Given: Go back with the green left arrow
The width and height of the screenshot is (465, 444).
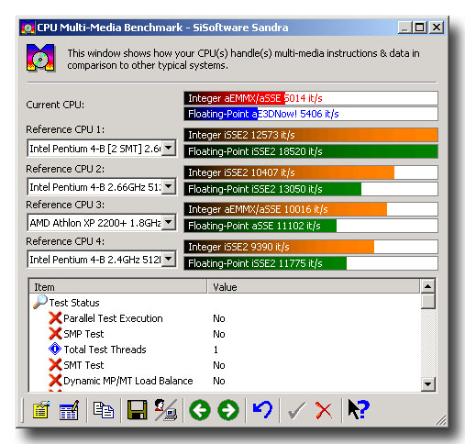Looking at the screenshot, I should (x=200, y=410).
